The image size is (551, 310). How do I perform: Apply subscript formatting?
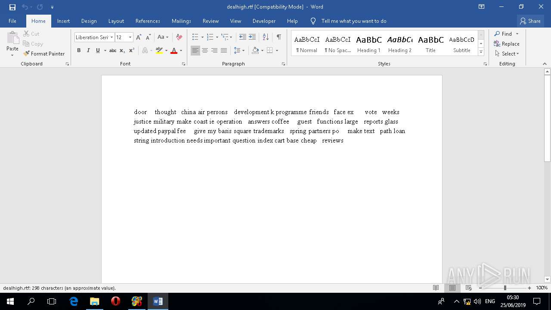[x=122, y=50]
